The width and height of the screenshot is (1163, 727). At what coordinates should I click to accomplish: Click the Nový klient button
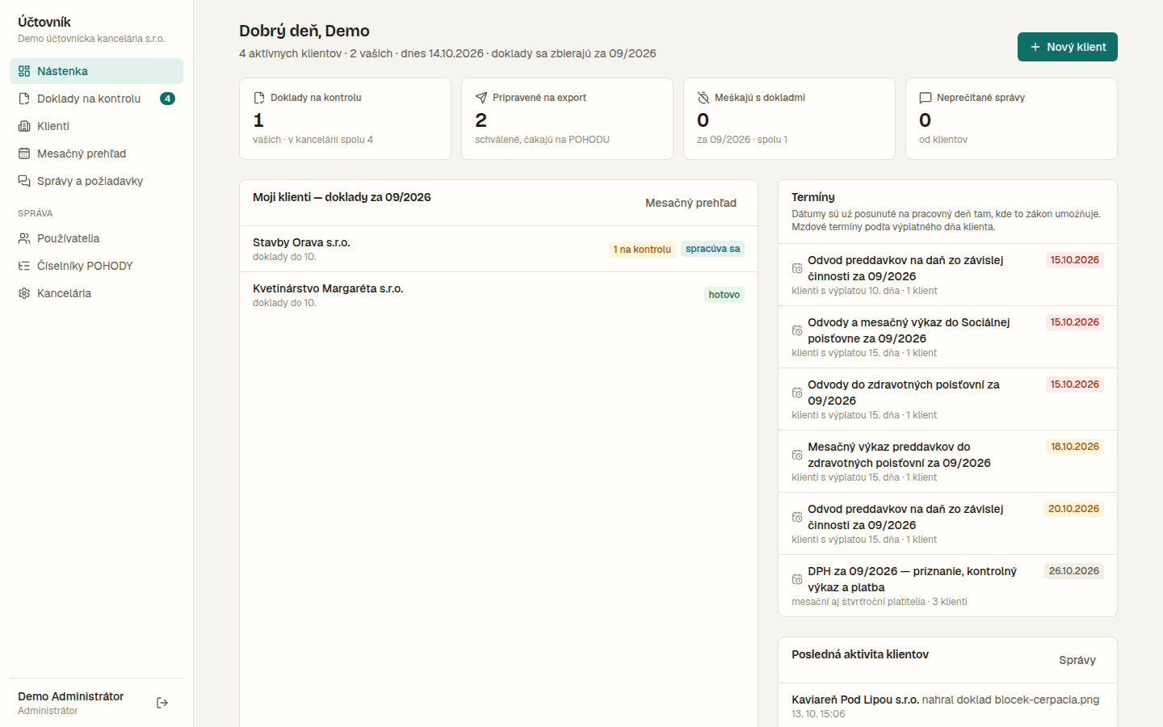pyautogui.click(x=1068, y=47)
